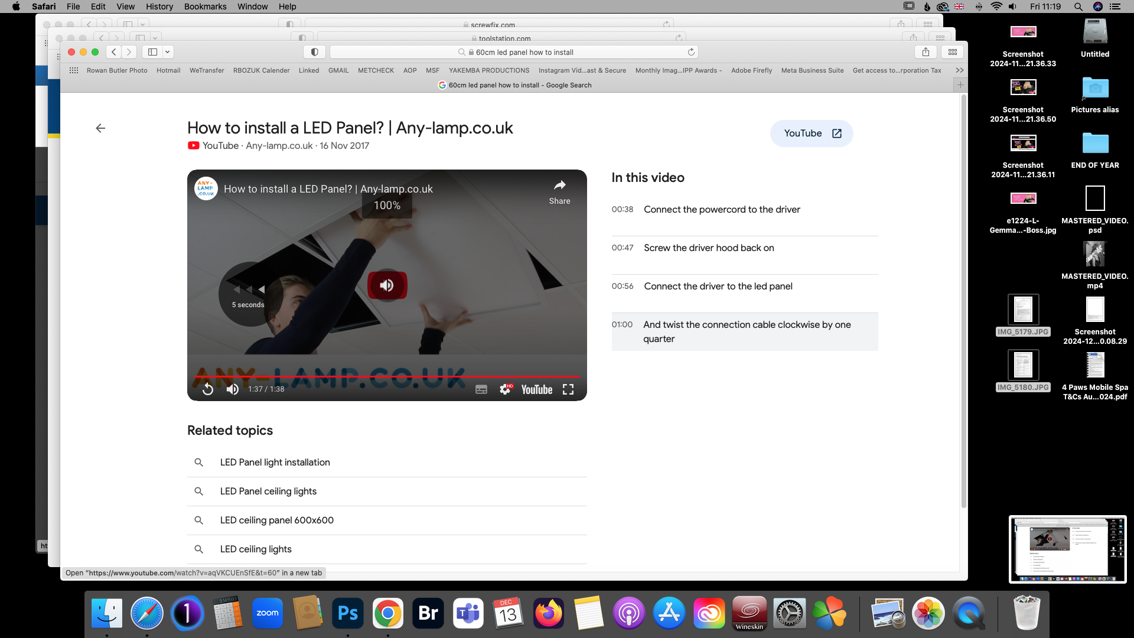Viewport: 1134px width, 638px height.
Task: Toggle Safari sidebar visibility
Action: click(x=152, y=52)
